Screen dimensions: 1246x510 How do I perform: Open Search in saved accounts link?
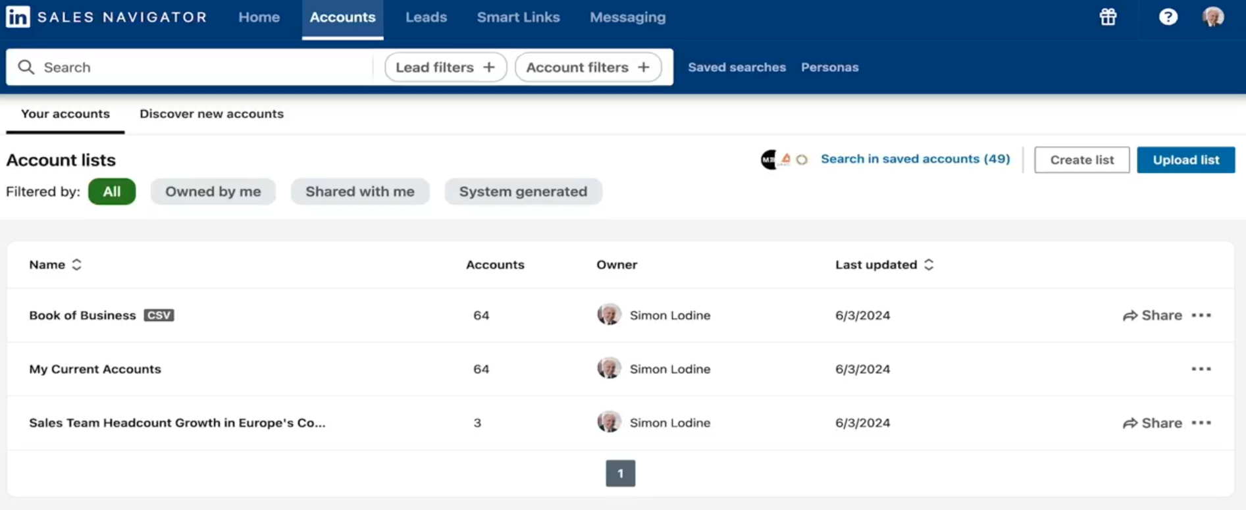pos(915,159)
